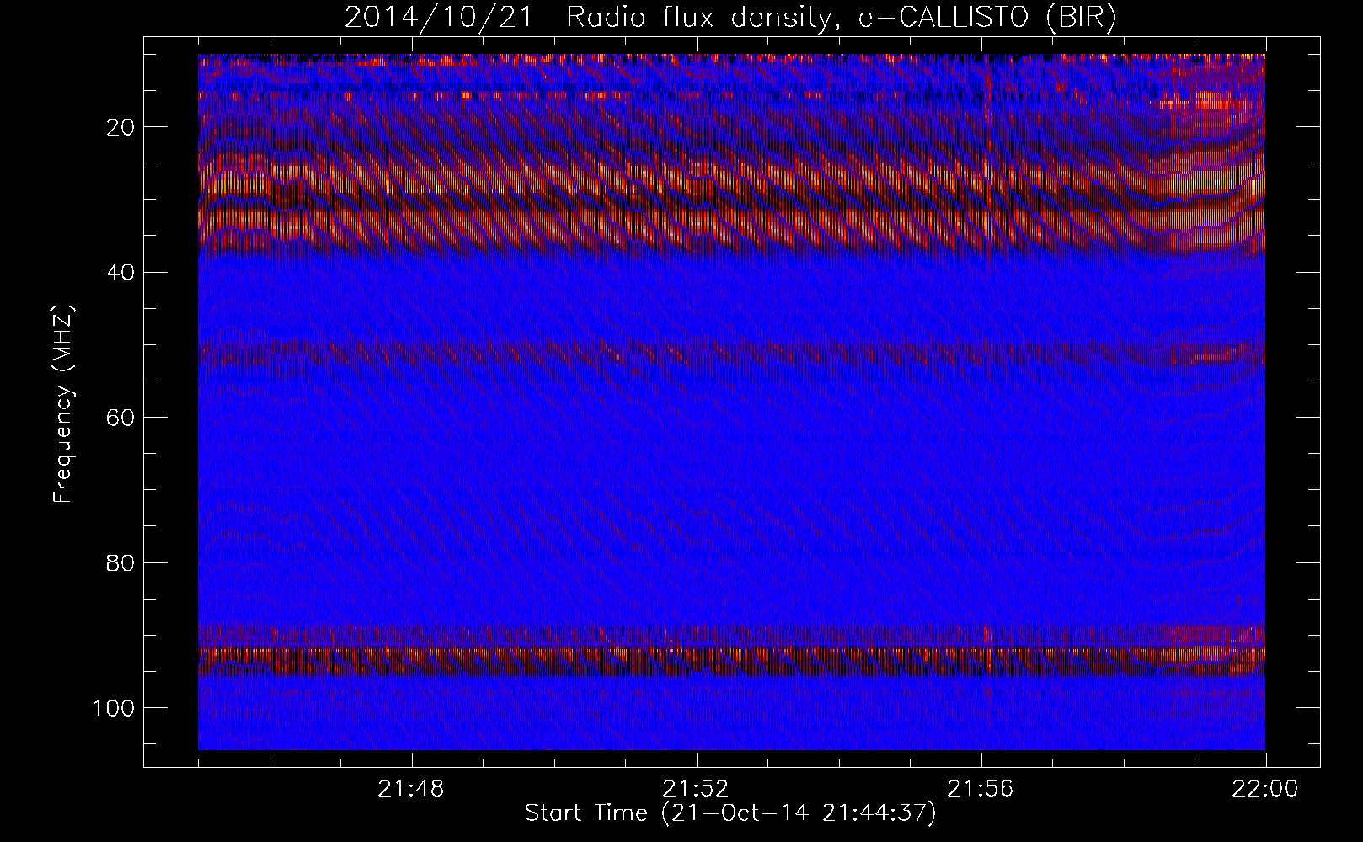Click the 'Start Time (21-Oct-14 21:44:37)' label
The height and width of the screenshot is (842, 1363).
coord(730,813)
